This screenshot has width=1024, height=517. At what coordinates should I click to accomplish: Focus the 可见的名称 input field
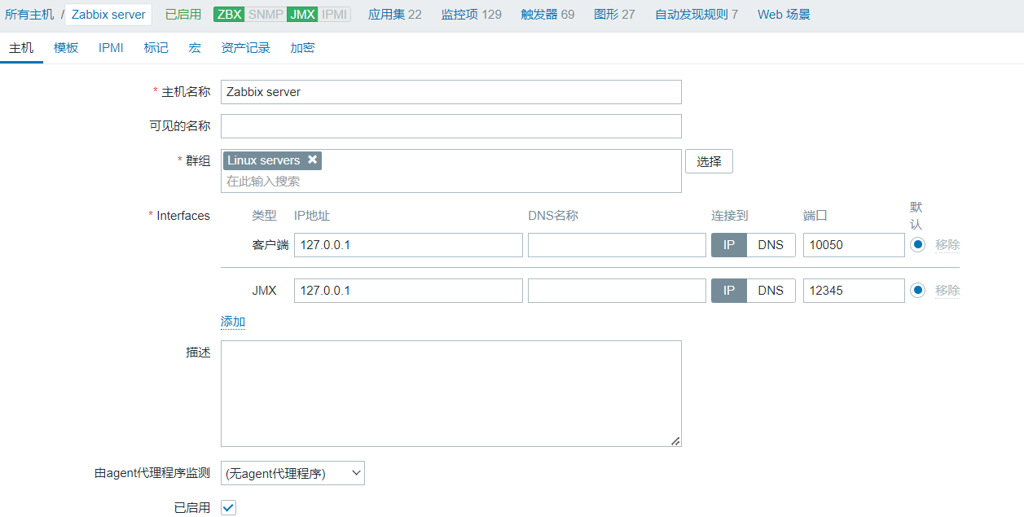[451, 126]
